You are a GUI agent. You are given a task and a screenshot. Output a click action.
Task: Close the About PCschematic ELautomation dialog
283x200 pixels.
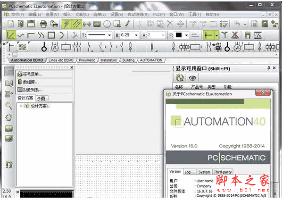click(263, 92)
